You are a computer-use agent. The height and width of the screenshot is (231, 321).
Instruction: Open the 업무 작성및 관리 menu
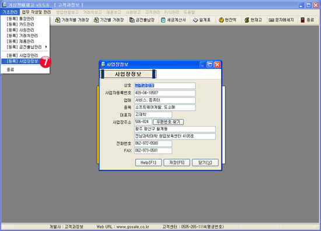(36, 12)
